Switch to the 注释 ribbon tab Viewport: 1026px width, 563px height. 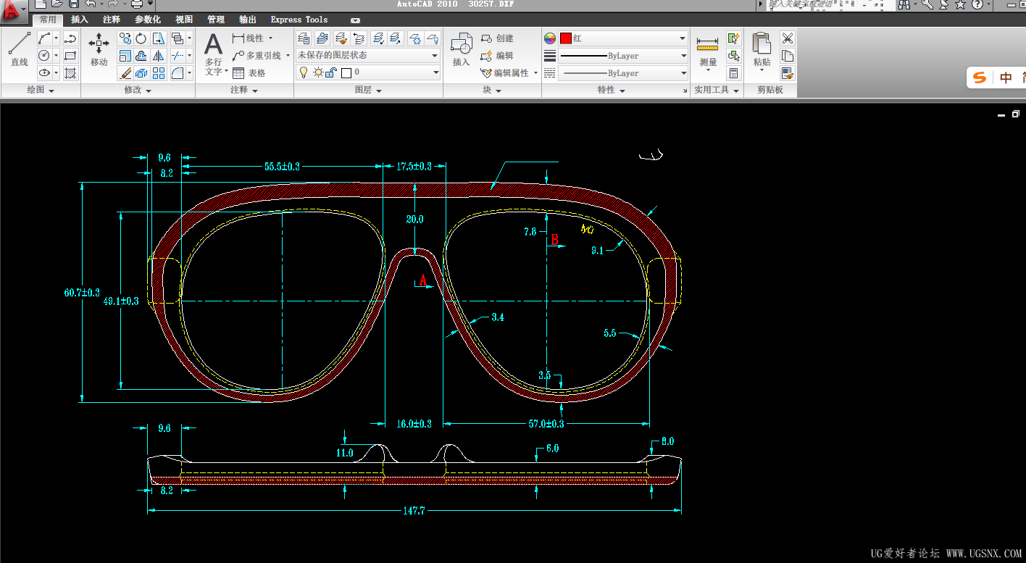[x=112, y=20]
